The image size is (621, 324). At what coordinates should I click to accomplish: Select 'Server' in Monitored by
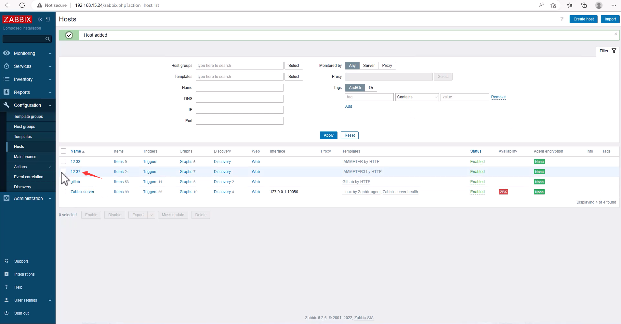pos(369,66)
